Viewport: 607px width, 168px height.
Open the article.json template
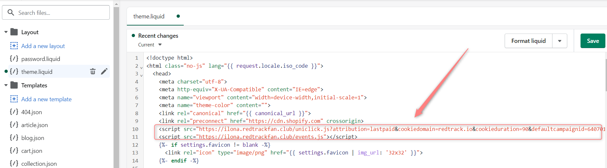pos(35,125)
